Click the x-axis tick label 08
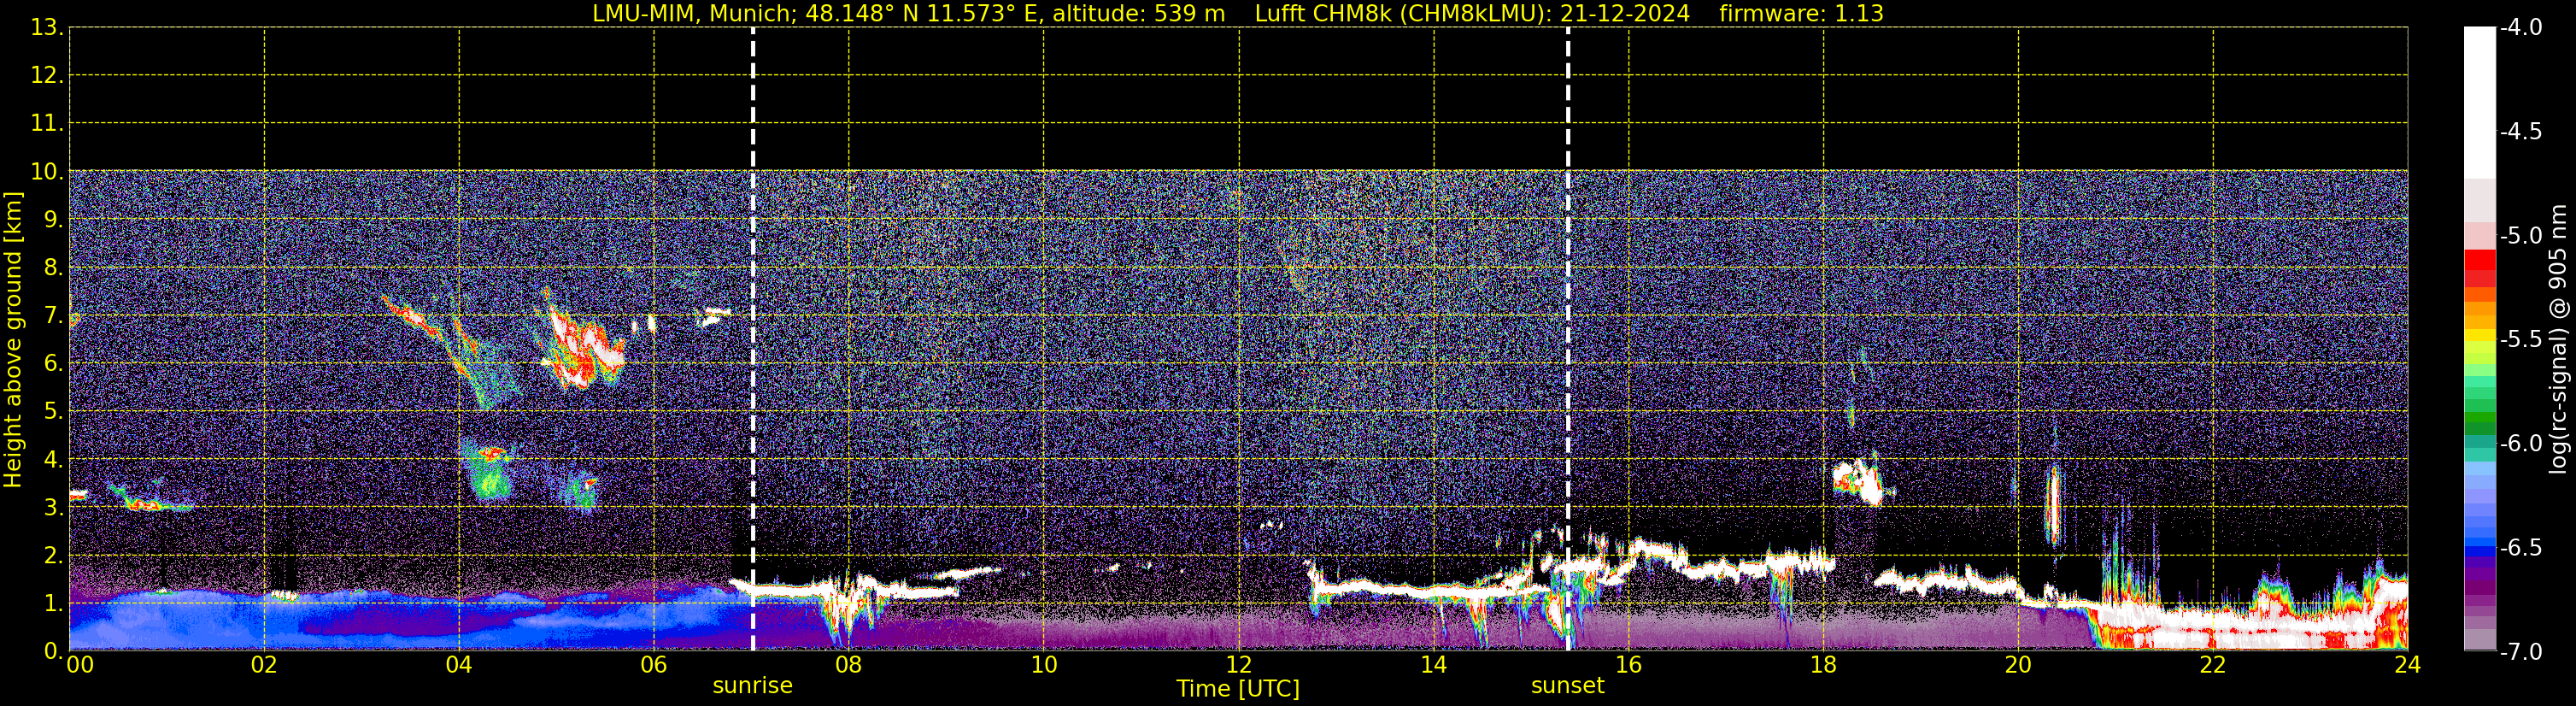This screenshot has width=2576, height=706. point(849,665)
